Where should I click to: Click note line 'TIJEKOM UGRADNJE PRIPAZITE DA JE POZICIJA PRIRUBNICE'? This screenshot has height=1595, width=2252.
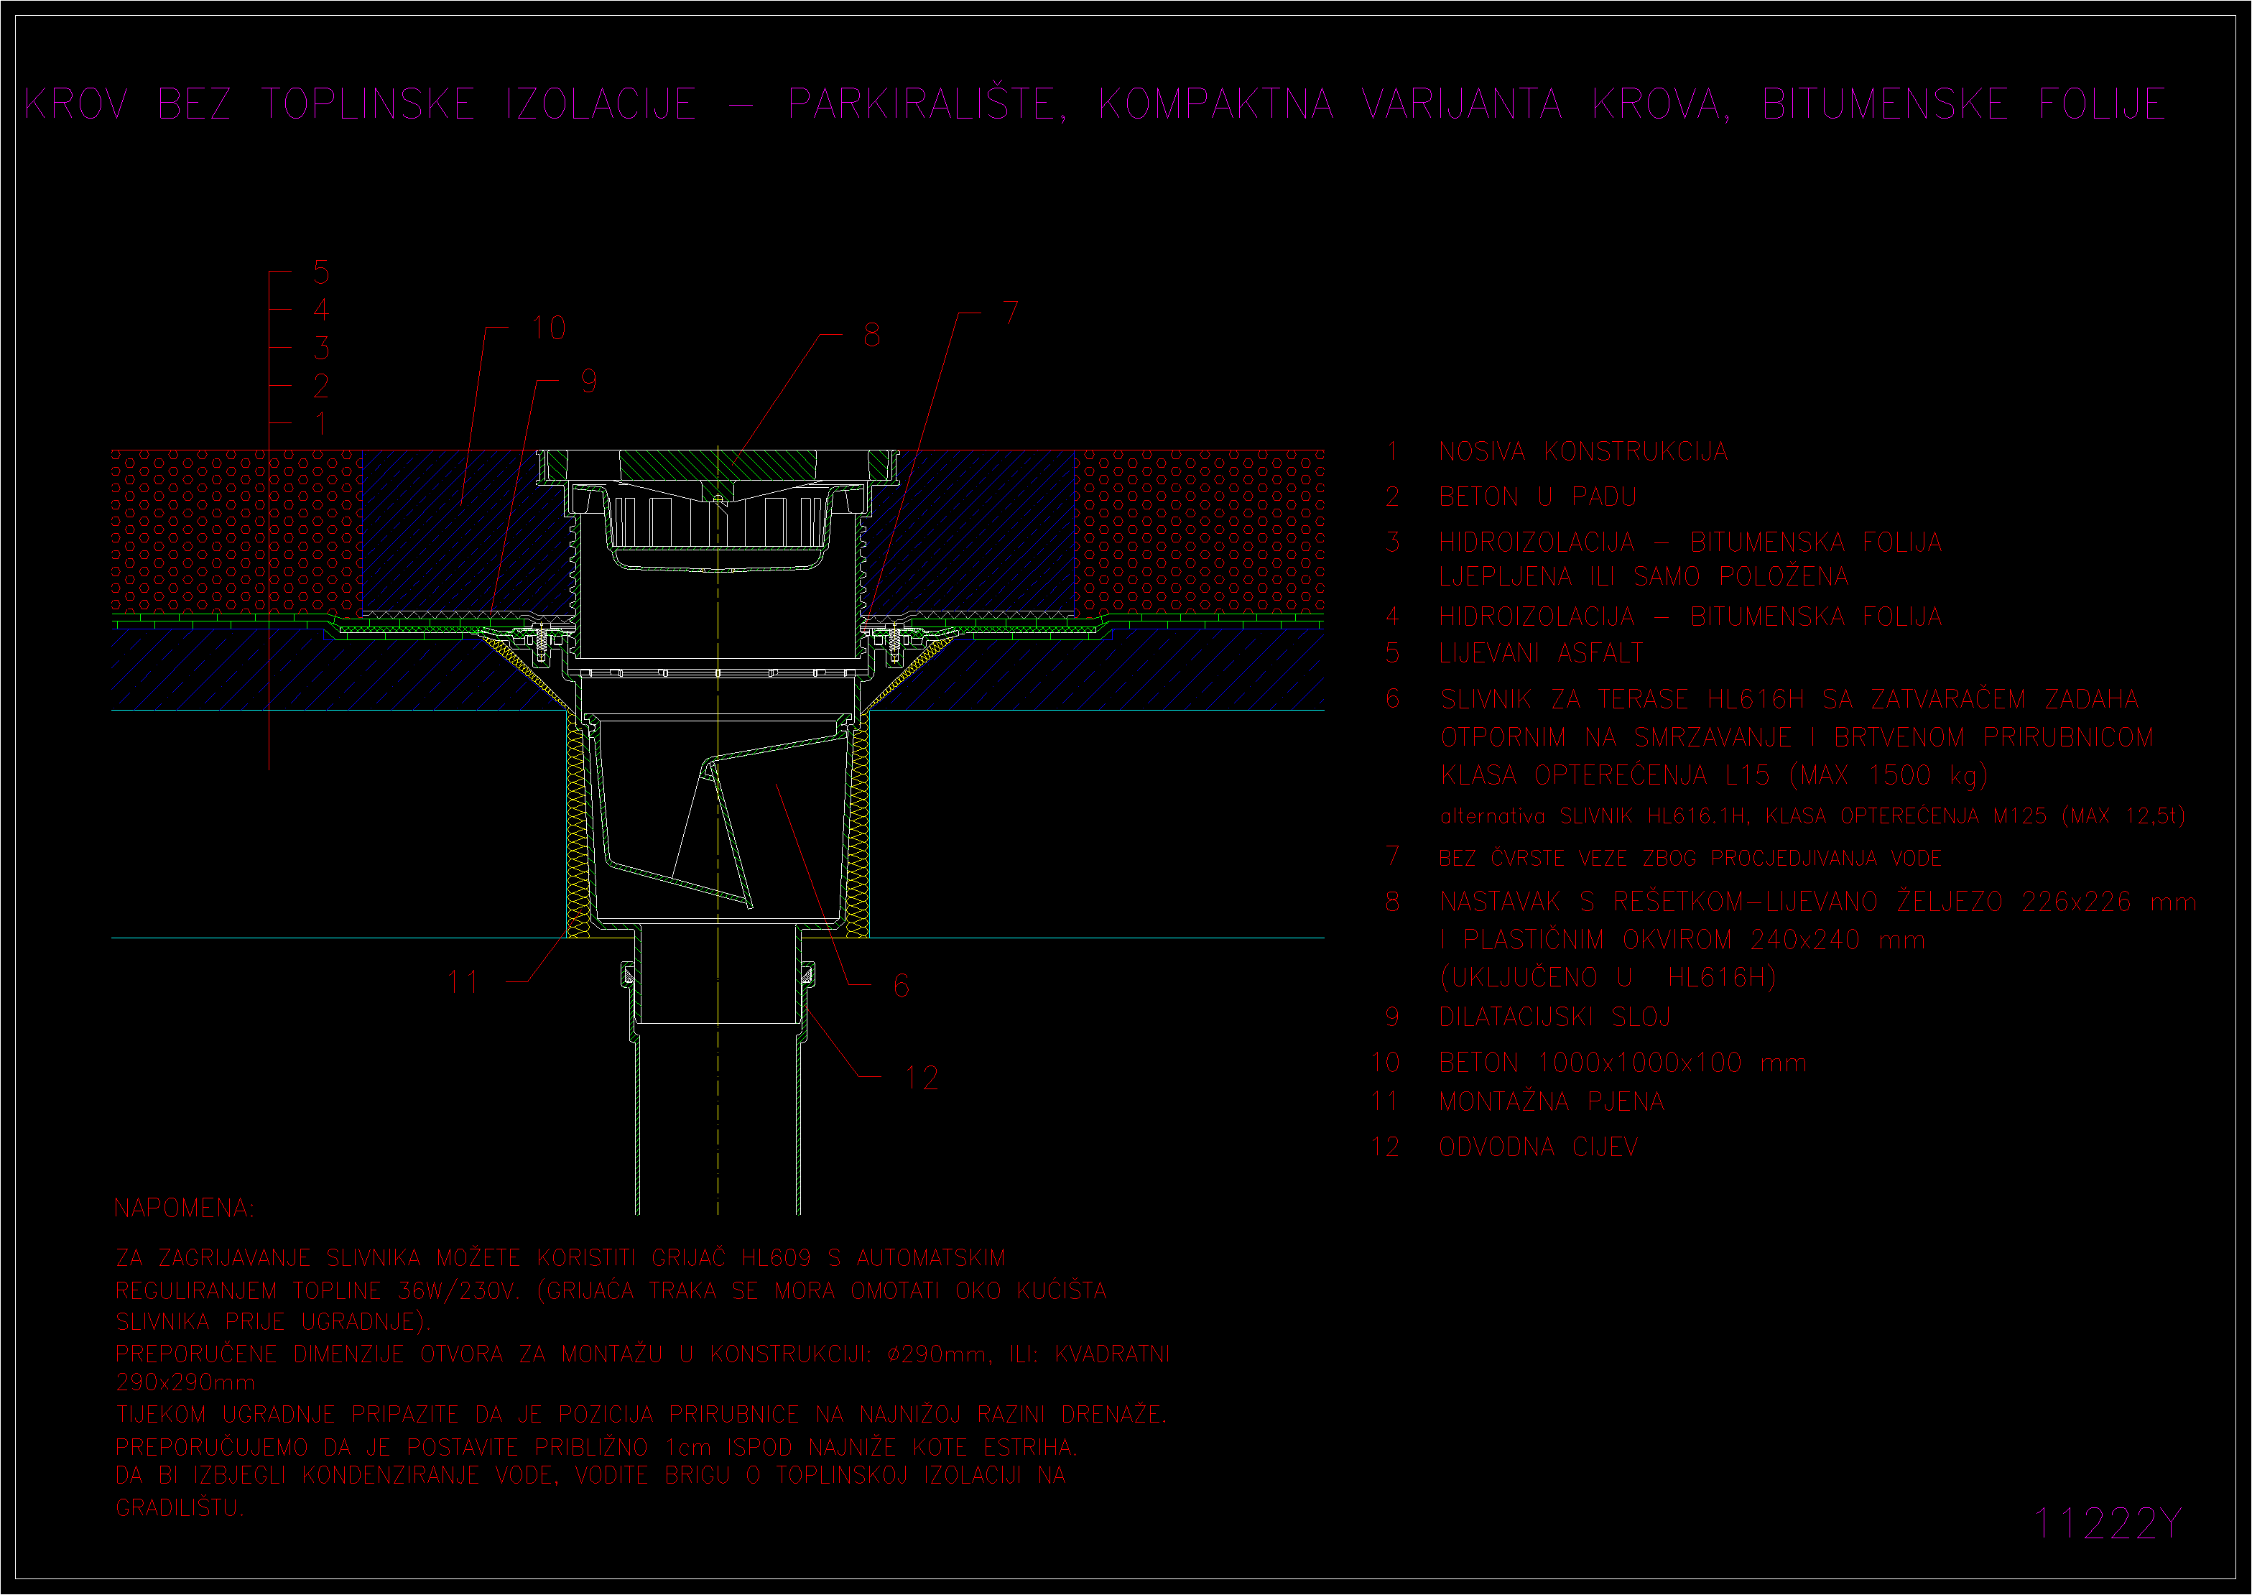(642, 1414)
